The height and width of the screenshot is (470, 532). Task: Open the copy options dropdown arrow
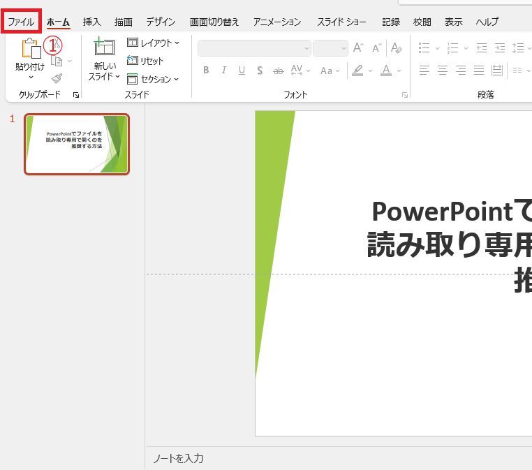pyautogui.click(x=70, y=61)
